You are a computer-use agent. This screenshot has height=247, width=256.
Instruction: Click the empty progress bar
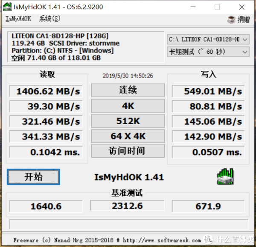129,224
